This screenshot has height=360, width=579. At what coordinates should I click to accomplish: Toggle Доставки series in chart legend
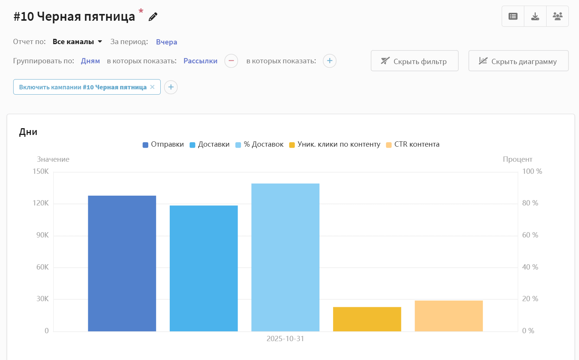210,144
